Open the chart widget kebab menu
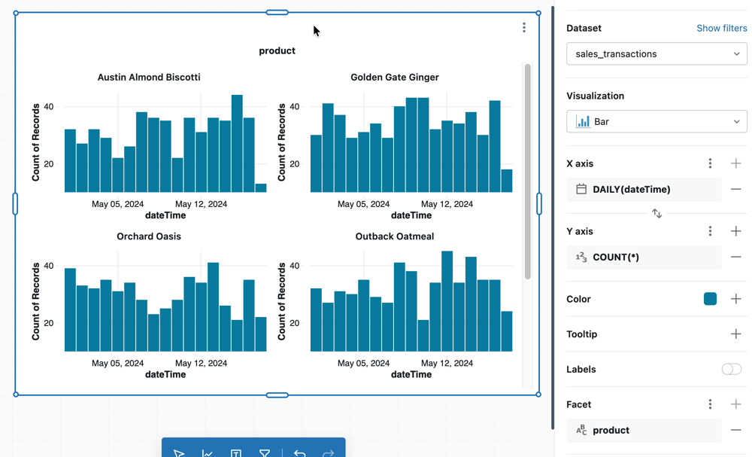The width and height of the screenshot is (752, 457). [524, 28]
